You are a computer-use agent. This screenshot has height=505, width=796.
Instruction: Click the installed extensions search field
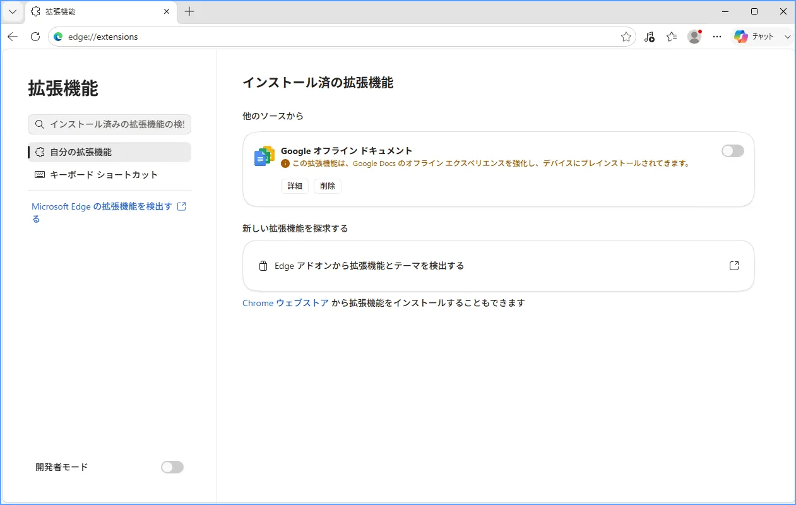click(x=109, y=124)
